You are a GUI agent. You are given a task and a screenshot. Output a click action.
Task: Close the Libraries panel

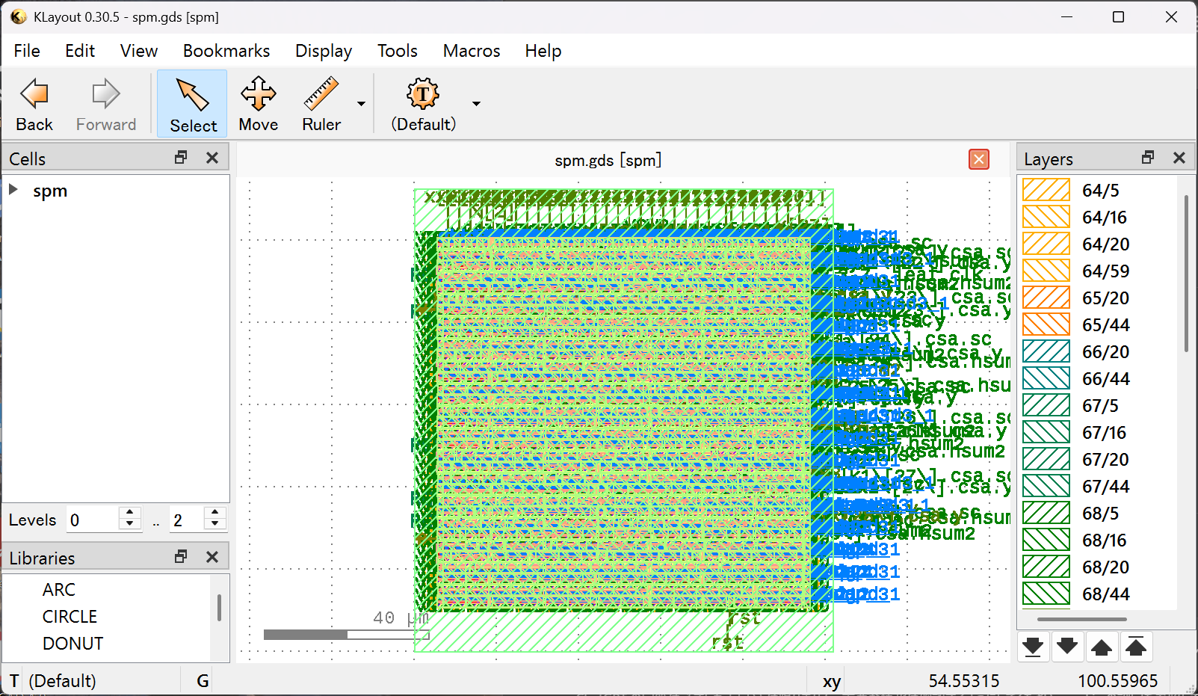click(x=212, y=557)
